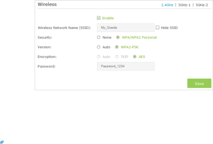Screen dimensions: 213x144
Task: Select TKIP encryption option
Action: tap(117, 57)
